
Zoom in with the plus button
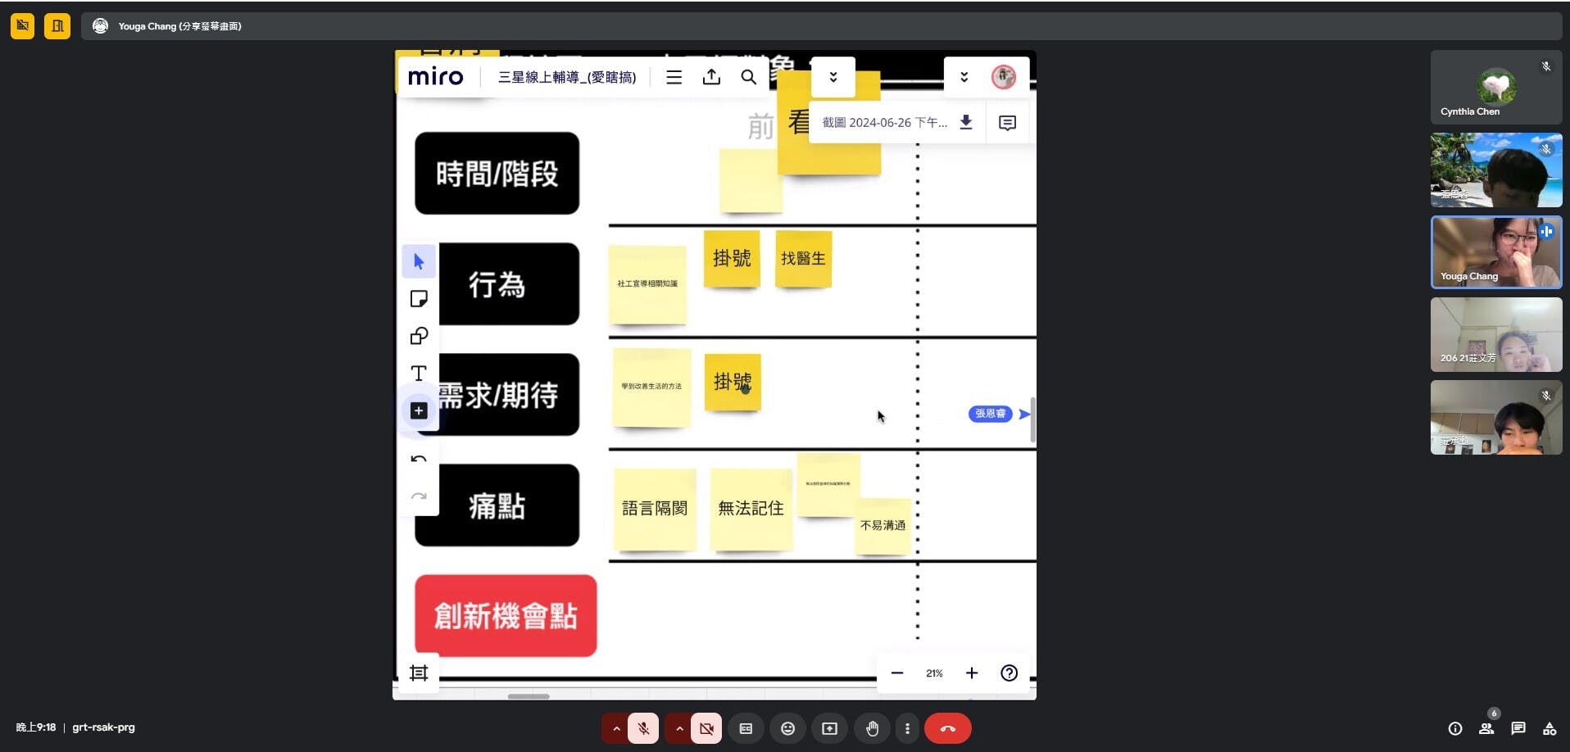click(x=972, y=673)
